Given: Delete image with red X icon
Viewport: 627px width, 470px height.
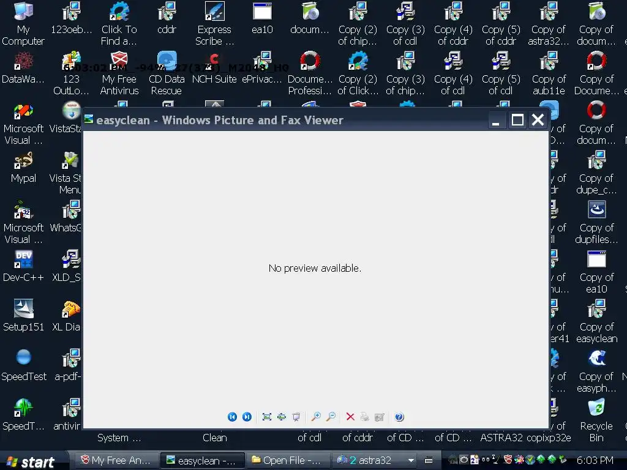Looking at the screenshot, I should [350, 417].
